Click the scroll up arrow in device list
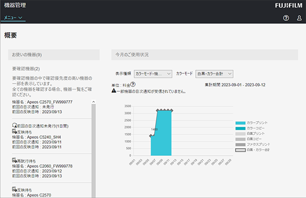Viewport: 306px width, 198px height. pos(93,102)
